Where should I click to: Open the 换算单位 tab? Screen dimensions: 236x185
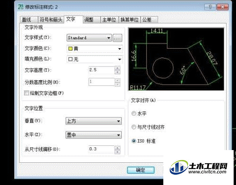coord(129,20)
